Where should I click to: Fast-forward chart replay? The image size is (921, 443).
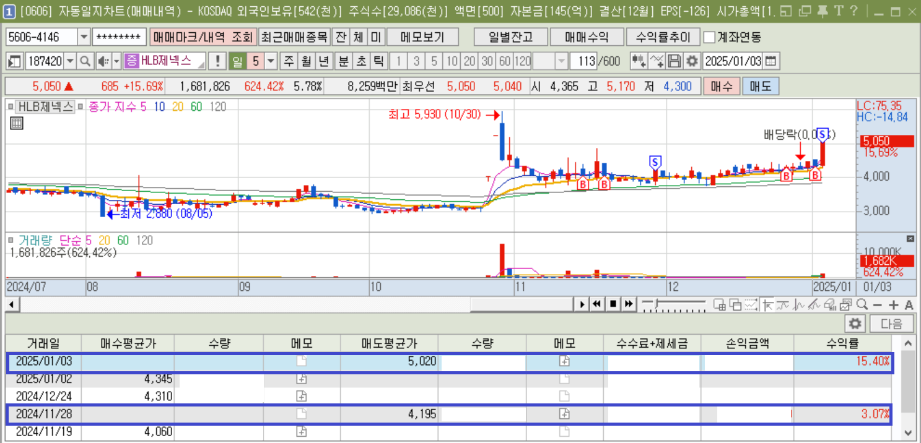pyautogui.click(x=629, y=304)
